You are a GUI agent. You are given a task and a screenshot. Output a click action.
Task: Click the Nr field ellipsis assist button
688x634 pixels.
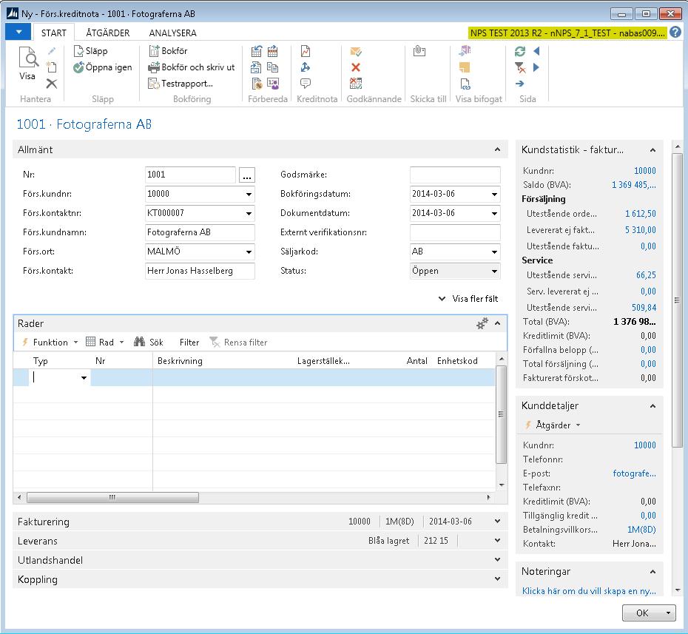(x=247, y=175)
